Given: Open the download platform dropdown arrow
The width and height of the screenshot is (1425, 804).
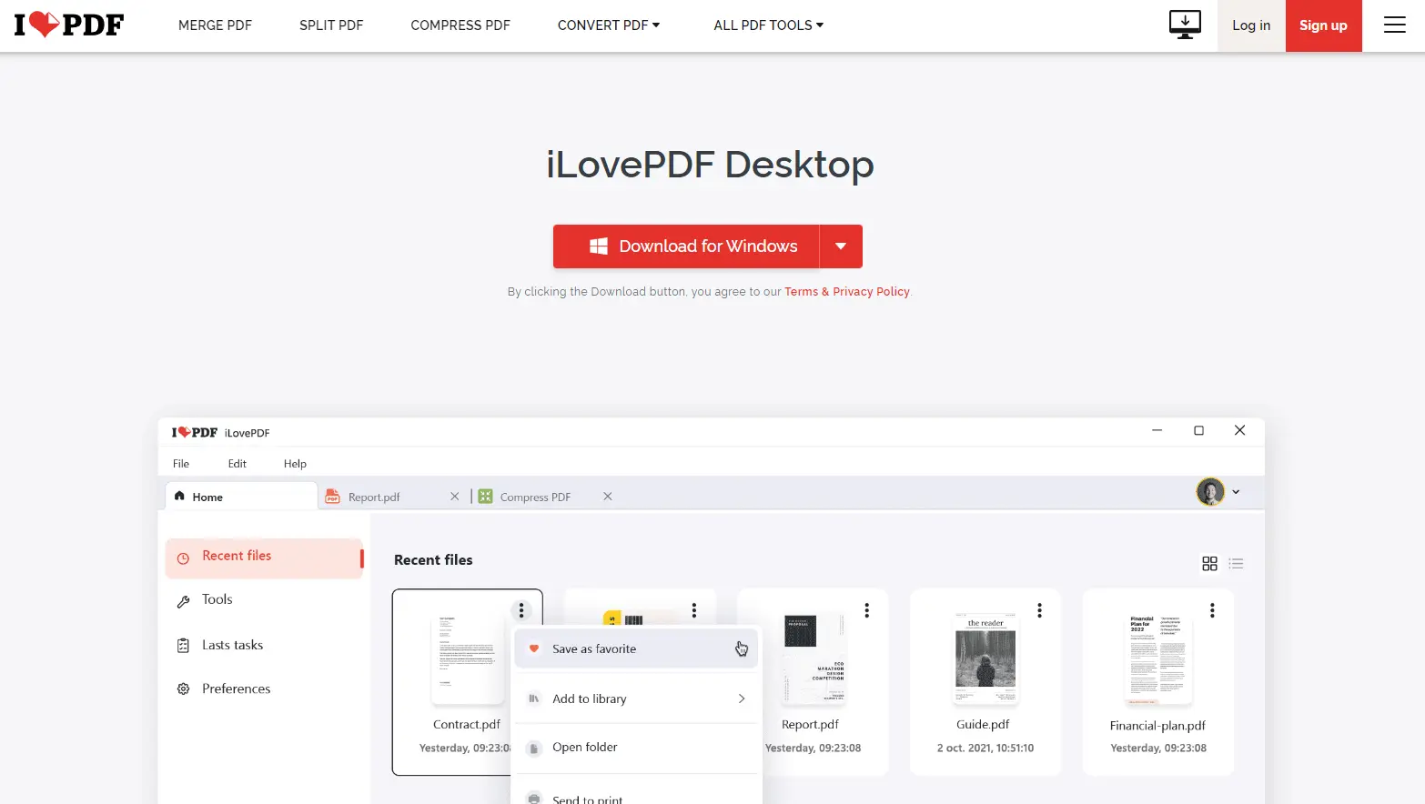Looking at the screenshot, I should [841, 246].
